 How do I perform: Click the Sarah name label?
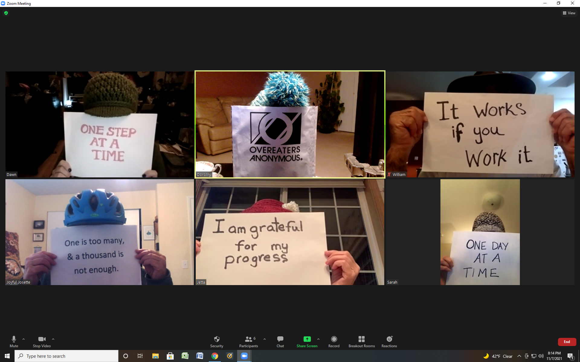(x=392, y=282)
